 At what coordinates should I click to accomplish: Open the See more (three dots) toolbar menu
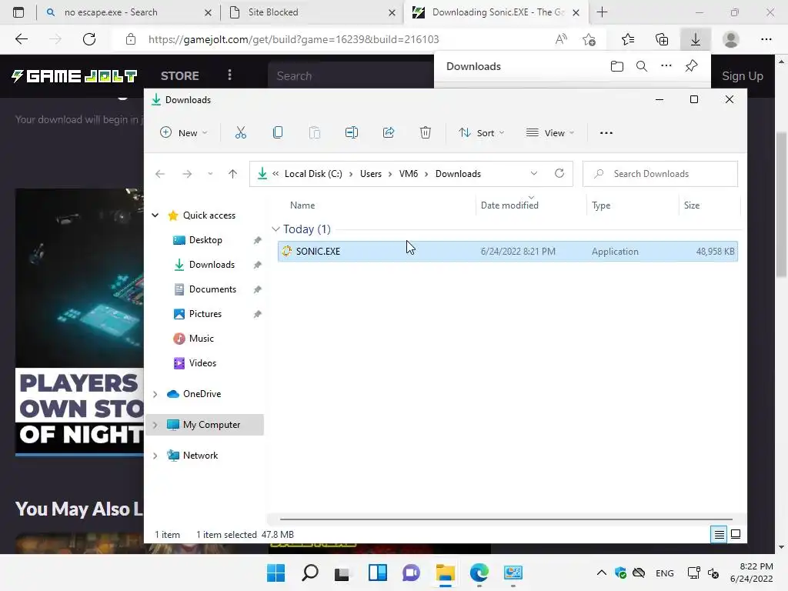[606, 132]
